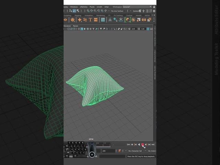Go to start of playback range
Viewport: 220px width, 165px height.
click(128, 144)
